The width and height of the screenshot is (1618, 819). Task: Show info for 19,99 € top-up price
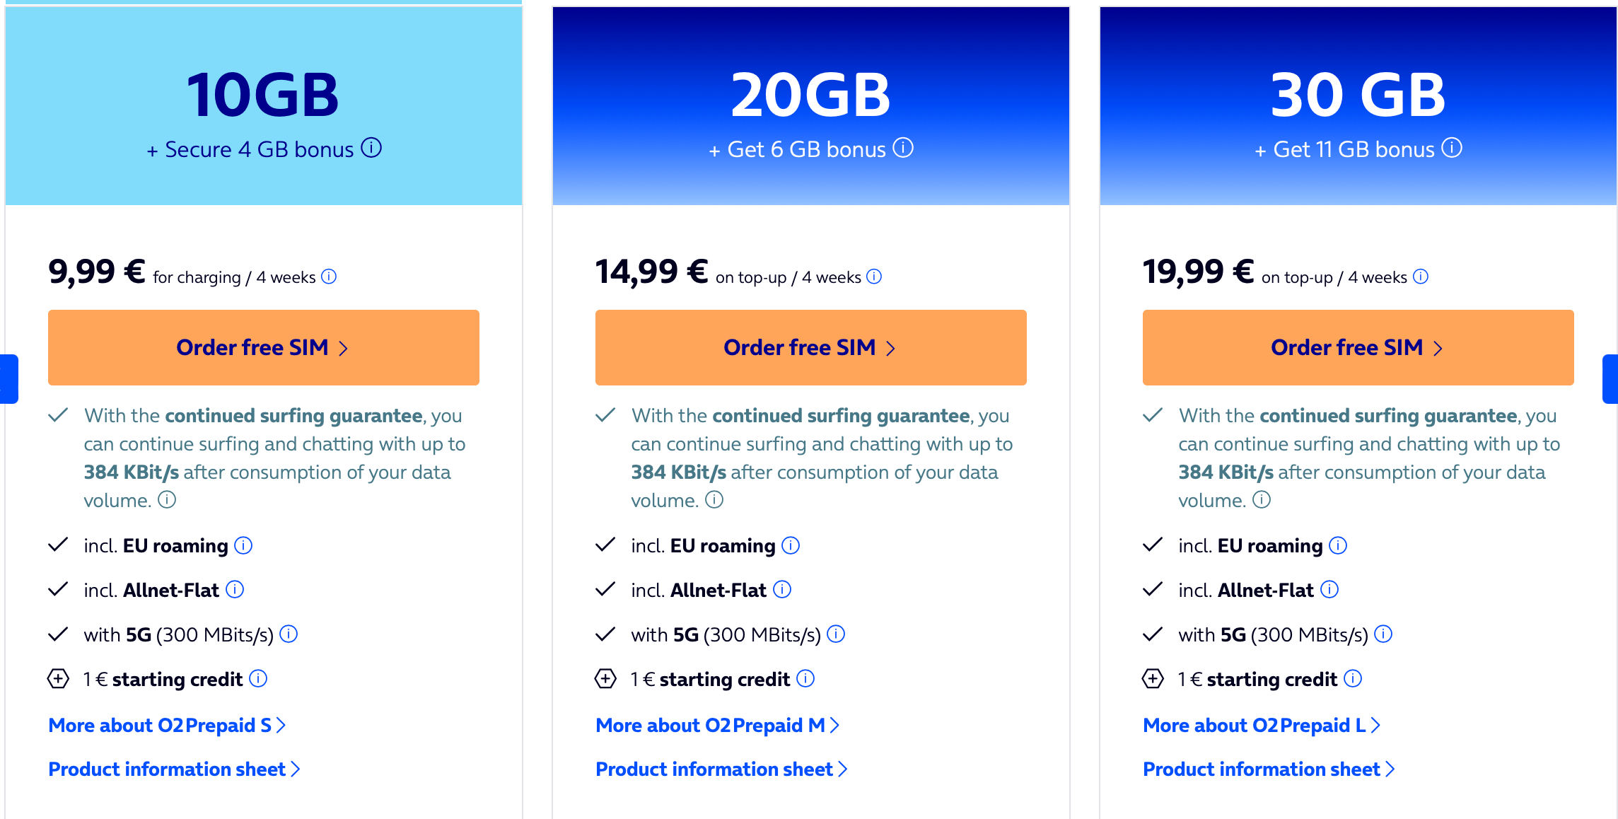point(1421,277)
